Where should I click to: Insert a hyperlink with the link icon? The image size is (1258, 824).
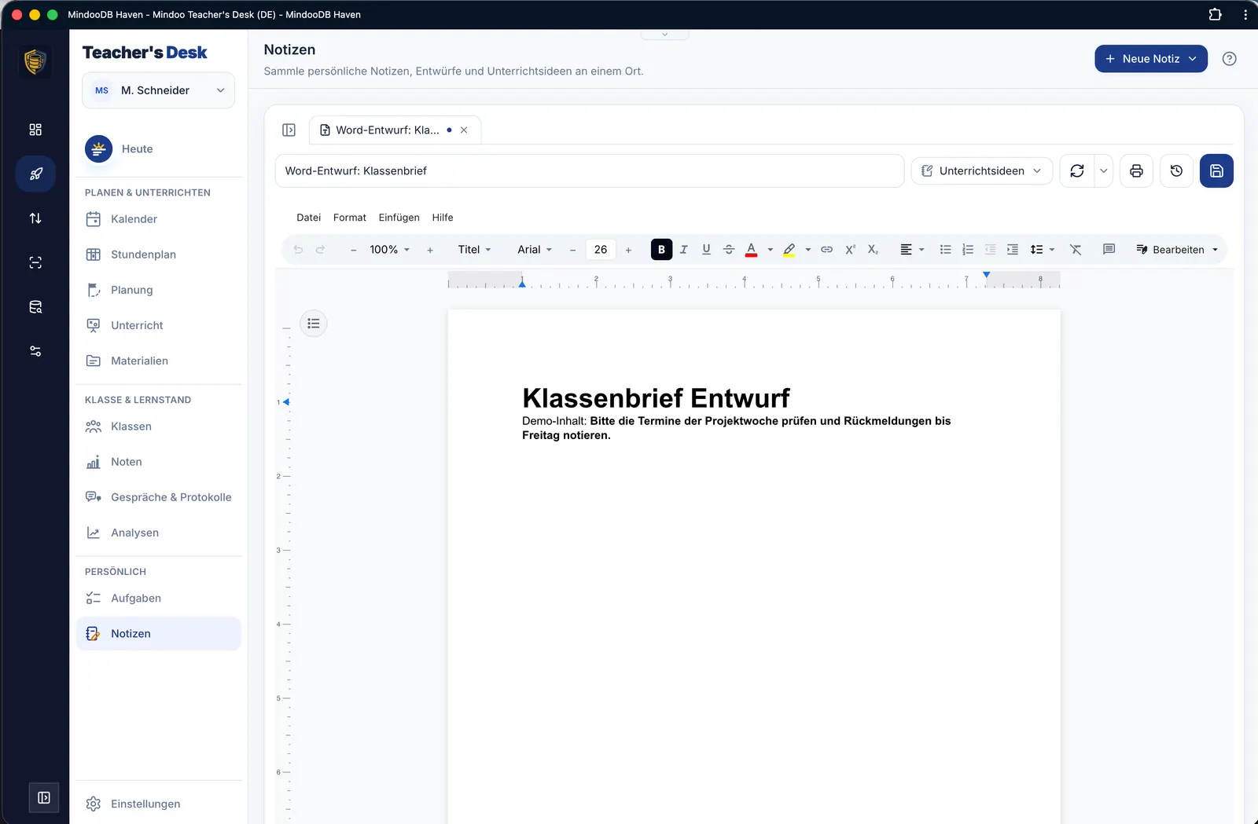coord(827,250)
